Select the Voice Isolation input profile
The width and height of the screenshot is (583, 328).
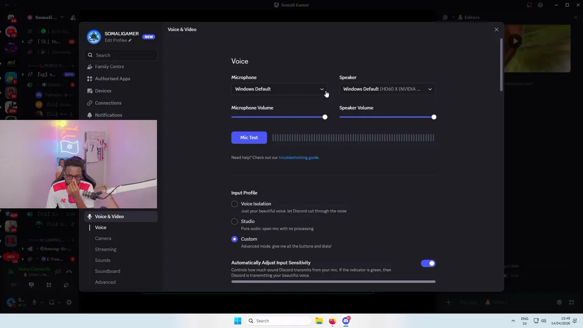click(x=235, y=204)
